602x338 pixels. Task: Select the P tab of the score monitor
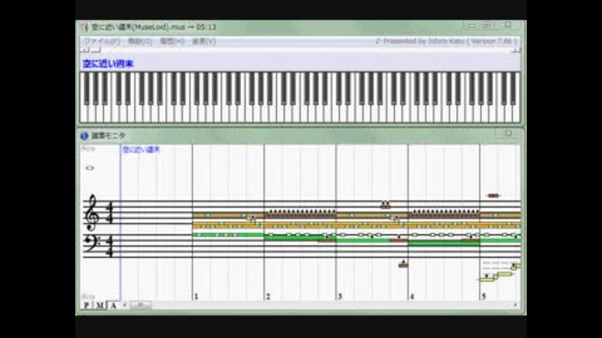[x=87, y=305]
